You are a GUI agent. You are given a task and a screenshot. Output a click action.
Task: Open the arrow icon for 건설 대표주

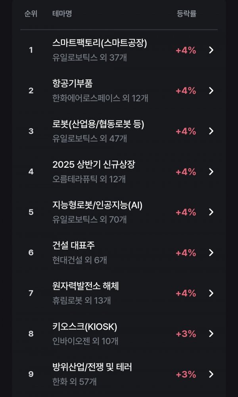pos(211,252)
